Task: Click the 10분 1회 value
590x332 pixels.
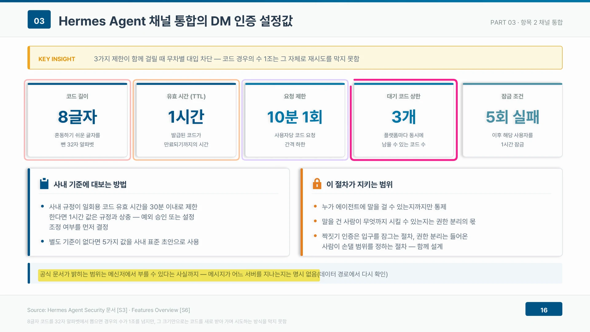Action: [x=295, y=117]
